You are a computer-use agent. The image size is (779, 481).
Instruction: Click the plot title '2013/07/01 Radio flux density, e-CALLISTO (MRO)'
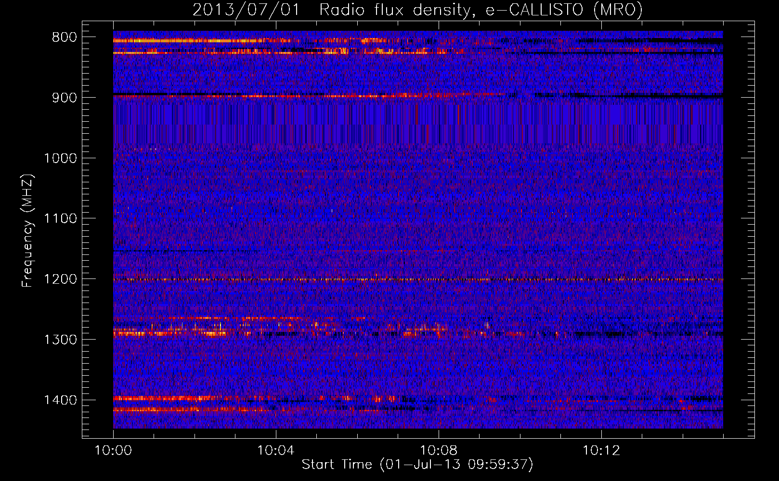(417, 10)
